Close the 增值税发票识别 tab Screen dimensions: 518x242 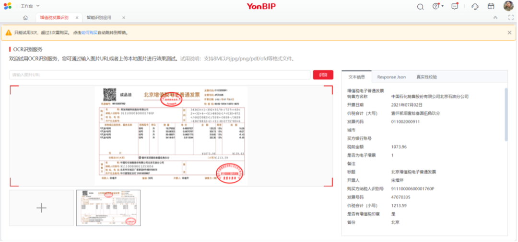(x=77, y=18)
